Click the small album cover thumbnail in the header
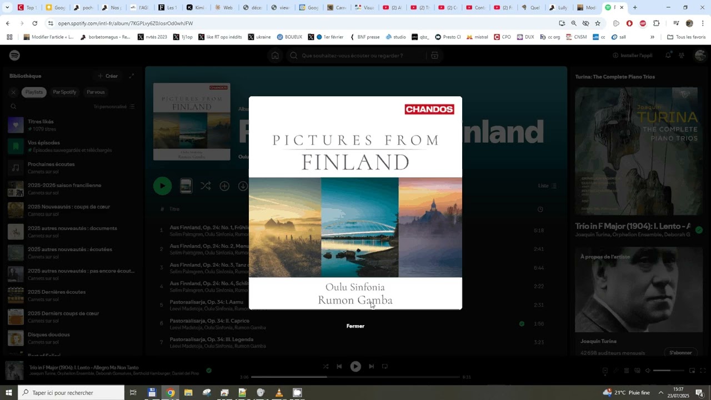Screen dimensions: 711x400 [x=192, y=122]
